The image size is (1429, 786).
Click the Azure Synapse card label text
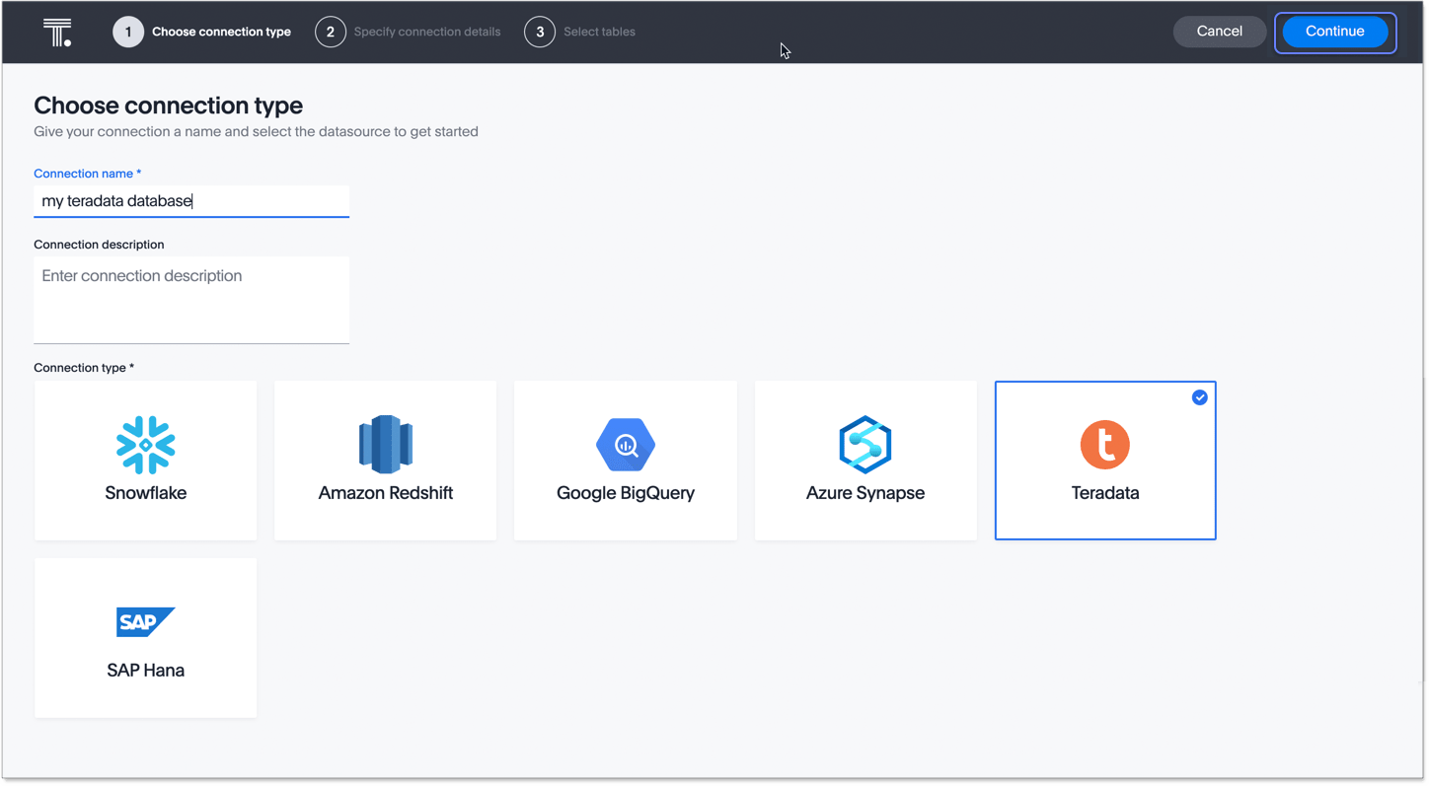[865, 493]
